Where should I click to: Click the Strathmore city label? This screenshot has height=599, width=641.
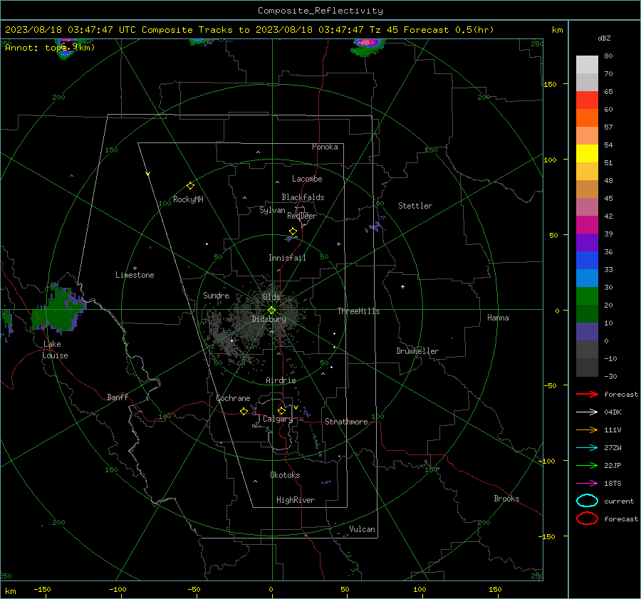click(x=346, y=422)
